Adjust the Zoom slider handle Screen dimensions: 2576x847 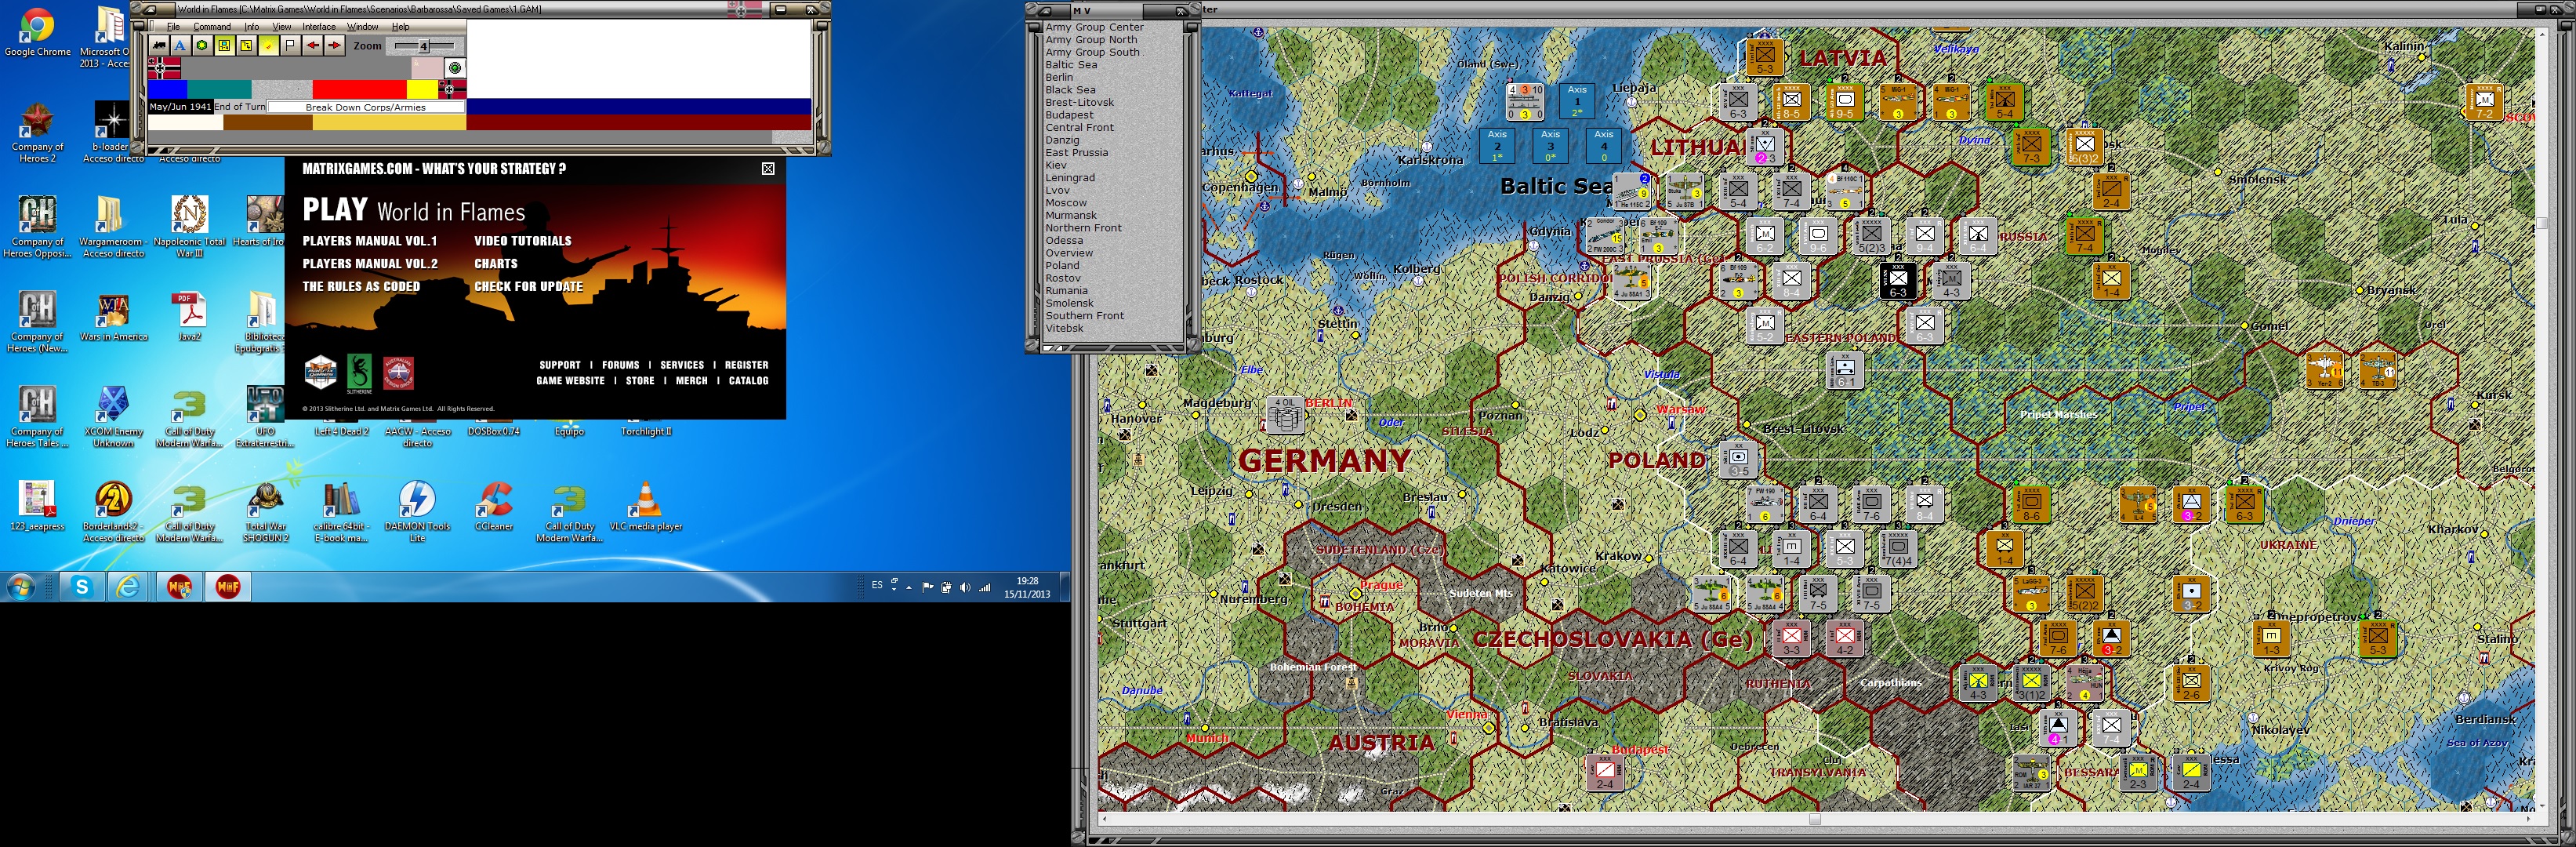[x=423, y=46]
